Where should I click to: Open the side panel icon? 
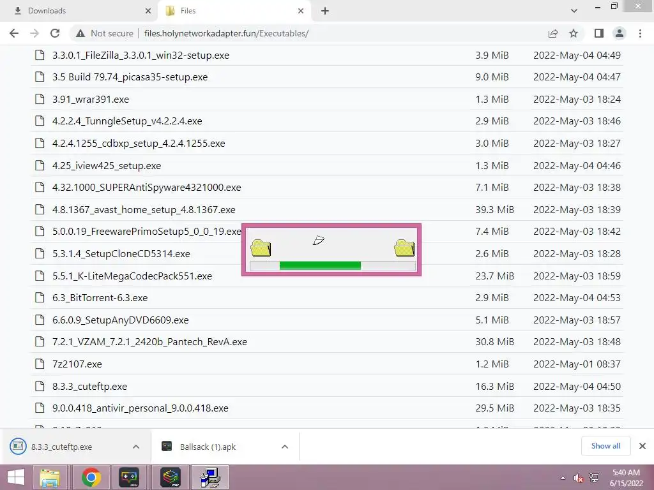pos(599,33)
